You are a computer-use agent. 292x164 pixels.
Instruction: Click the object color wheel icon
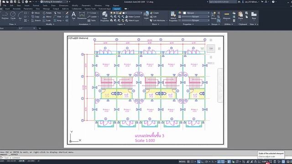click(x=180, y=13)
